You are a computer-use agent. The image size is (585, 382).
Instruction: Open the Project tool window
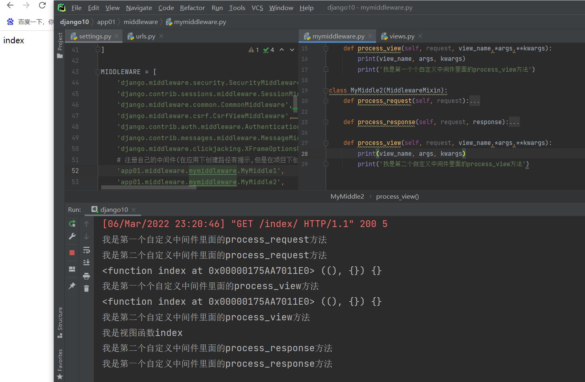click(x=60, y=45)
